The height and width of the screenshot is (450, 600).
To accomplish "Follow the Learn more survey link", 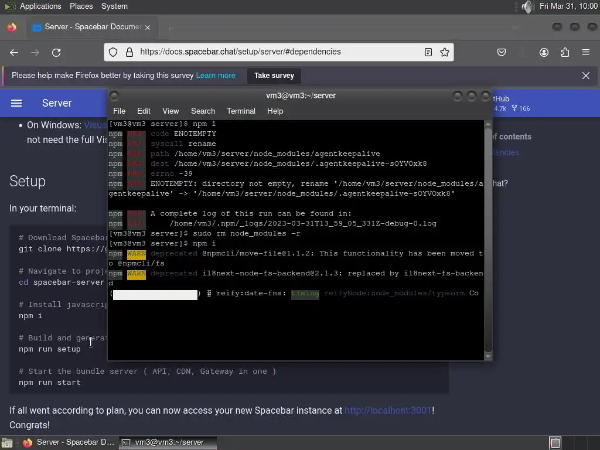I will coord(216,76).
